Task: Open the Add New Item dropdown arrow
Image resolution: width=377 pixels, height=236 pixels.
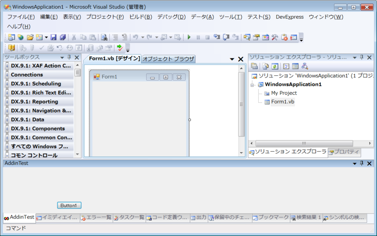Action: point(46,37)
